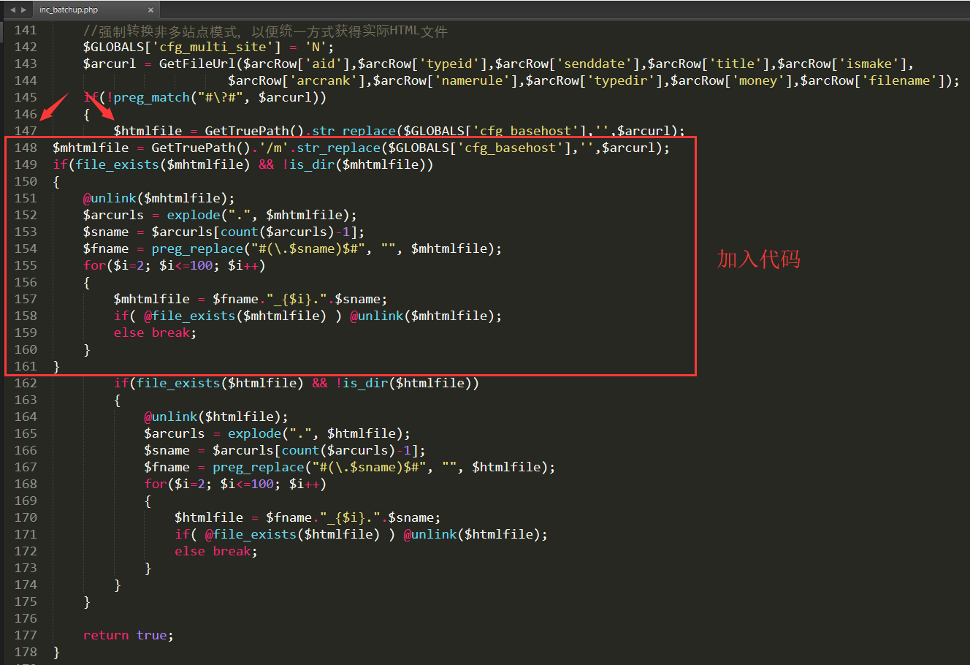Click the opening brace on line 150
This screenshot has width=970, height=665.
(x=56, y=181)
